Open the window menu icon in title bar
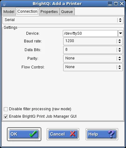 [4, 4]
